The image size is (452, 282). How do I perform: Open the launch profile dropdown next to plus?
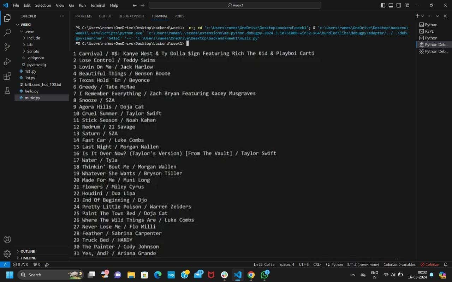pyautogui.click(x=422, y=16)
